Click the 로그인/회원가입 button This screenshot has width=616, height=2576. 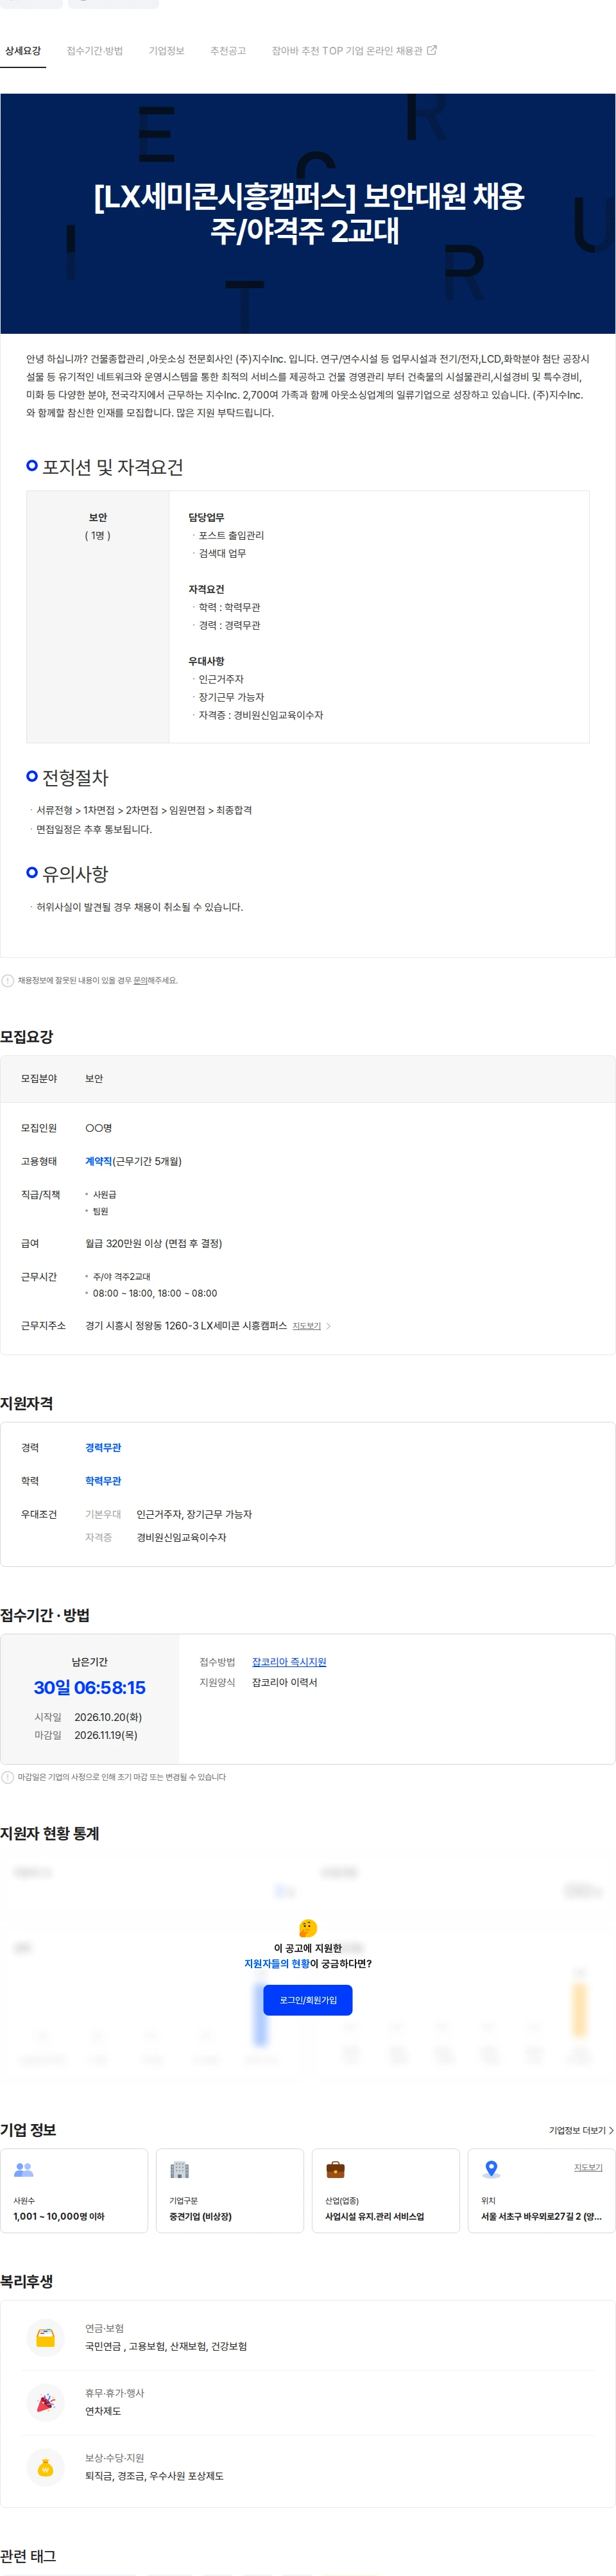coord(308,2000)
